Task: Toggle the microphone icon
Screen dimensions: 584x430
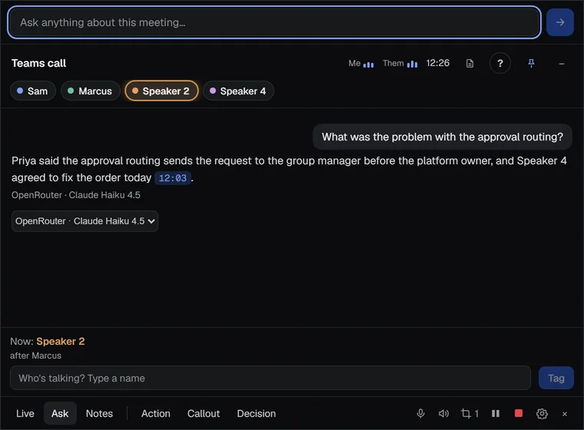Action: pyautogui.click(x=420, y=413)
